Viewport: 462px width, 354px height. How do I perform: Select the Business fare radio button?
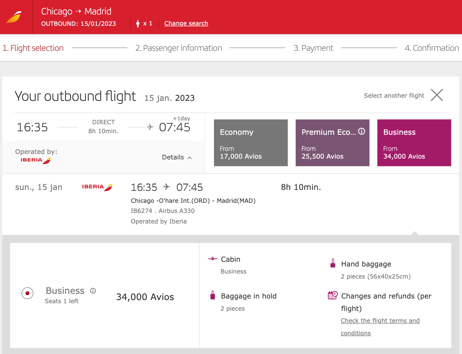27,293
